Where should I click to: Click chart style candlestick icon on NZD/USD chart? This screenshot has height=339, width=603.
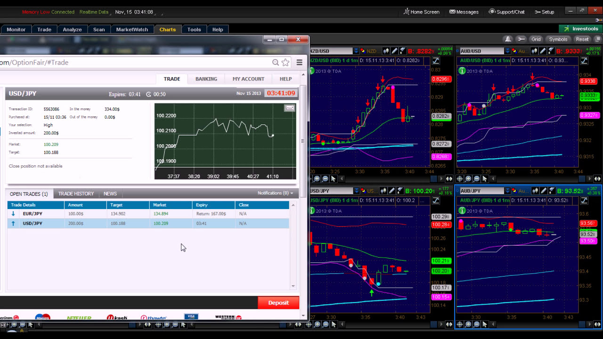[386, 51]
